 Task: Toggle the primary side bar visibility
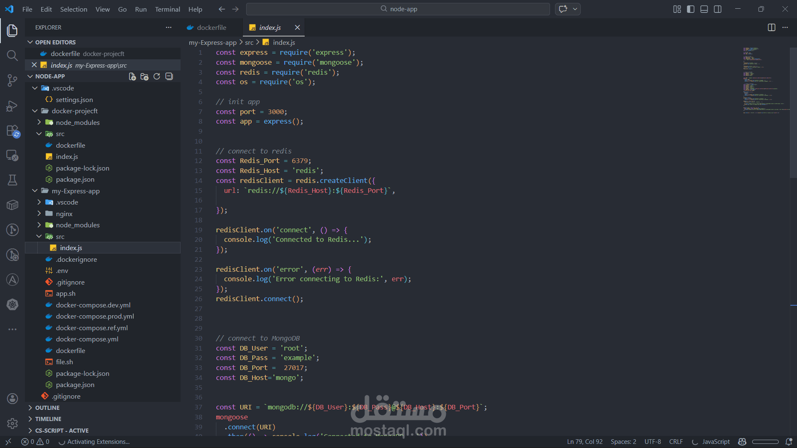pyautogui.click(x=691, y=9)
